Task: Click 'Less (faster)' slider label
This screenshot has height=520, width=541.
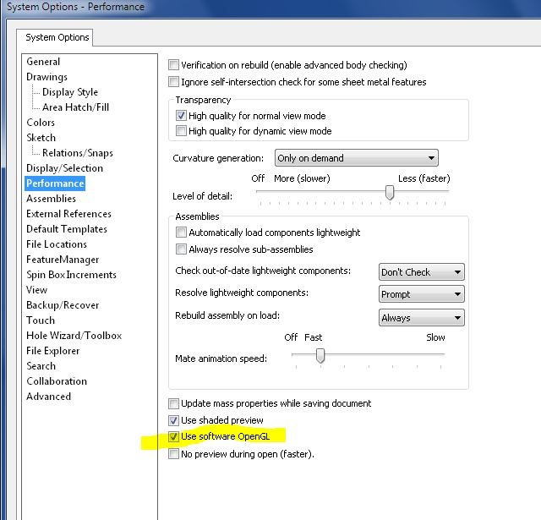Action: point(424,178)
